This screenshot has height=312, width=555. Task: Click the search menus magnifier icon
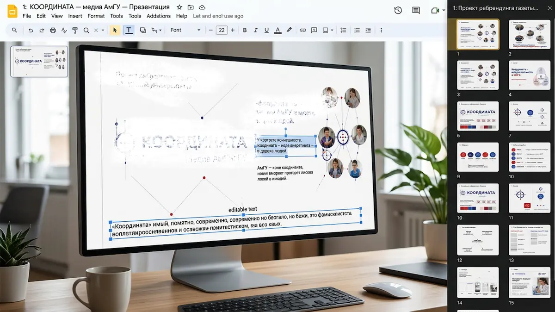pos(14,30)
